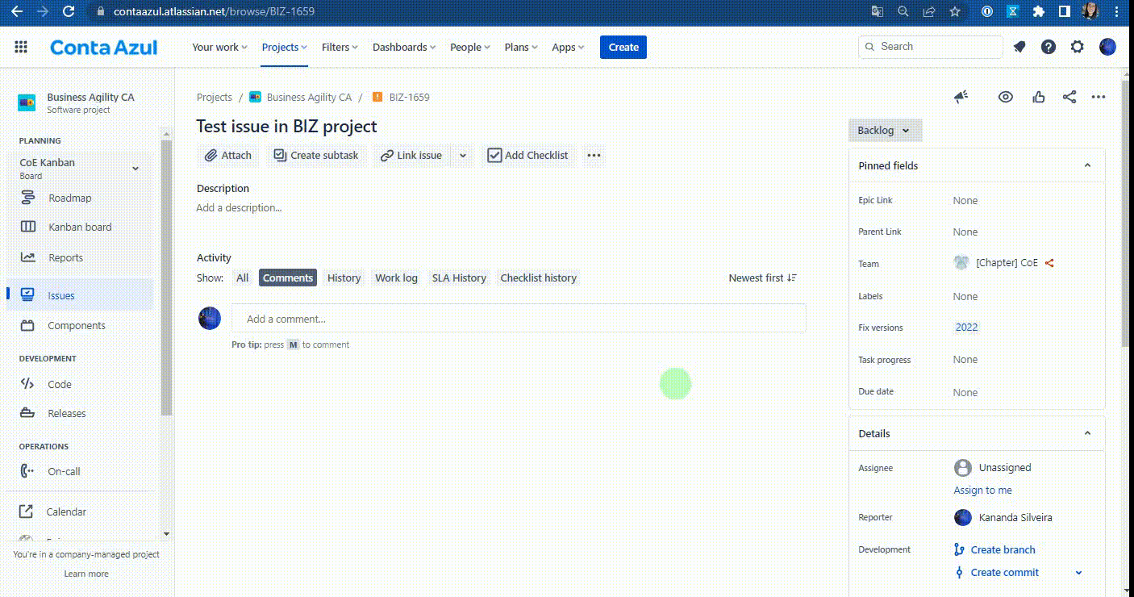Collapse the Details section
1134x597 pixels.
pos(1087,433)
